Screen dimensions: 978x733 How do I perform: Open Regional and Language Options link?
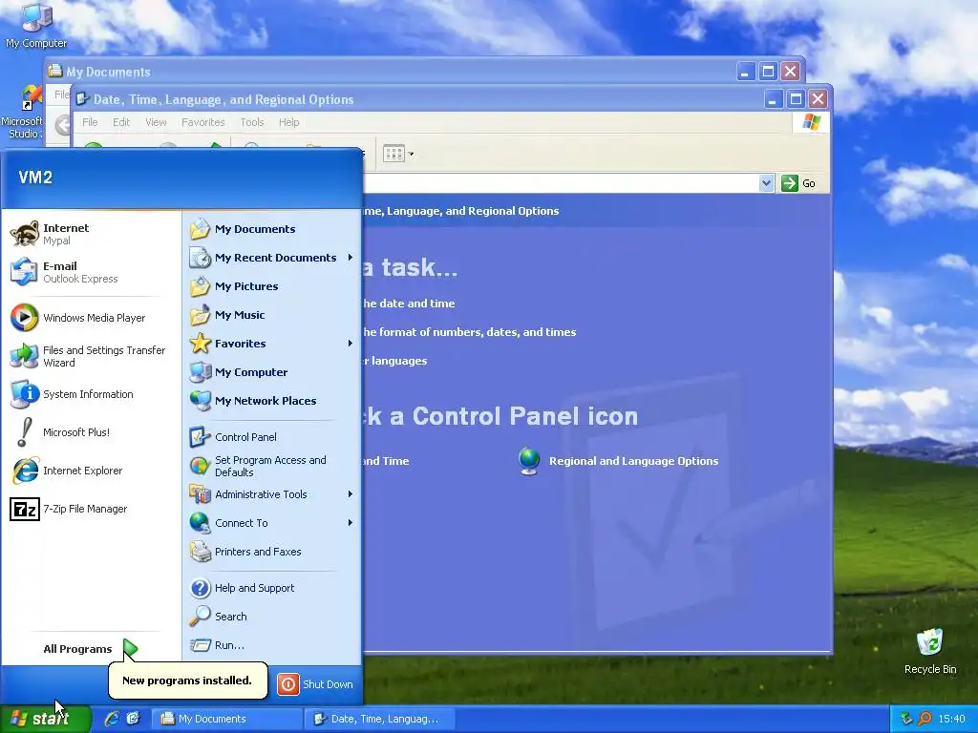click(618, 461)
